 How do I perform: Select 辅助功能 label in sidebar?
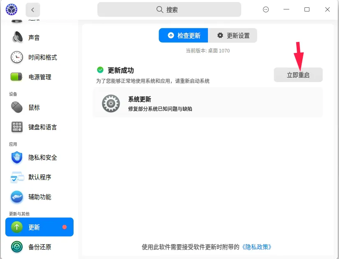coord(40,197)
